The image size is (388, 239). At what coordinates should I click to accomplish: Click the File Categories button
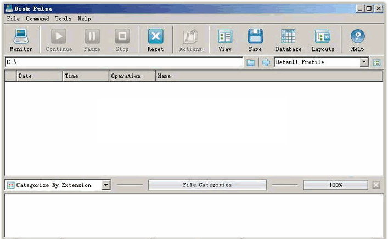click(x=207, y=185)
